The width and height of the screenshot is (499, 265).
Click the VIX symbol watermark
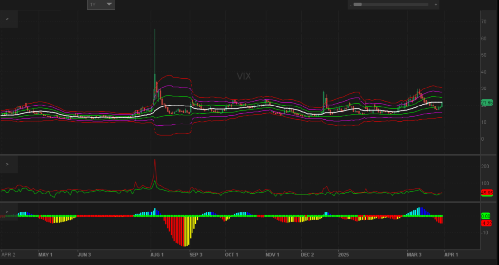[244, 76]
